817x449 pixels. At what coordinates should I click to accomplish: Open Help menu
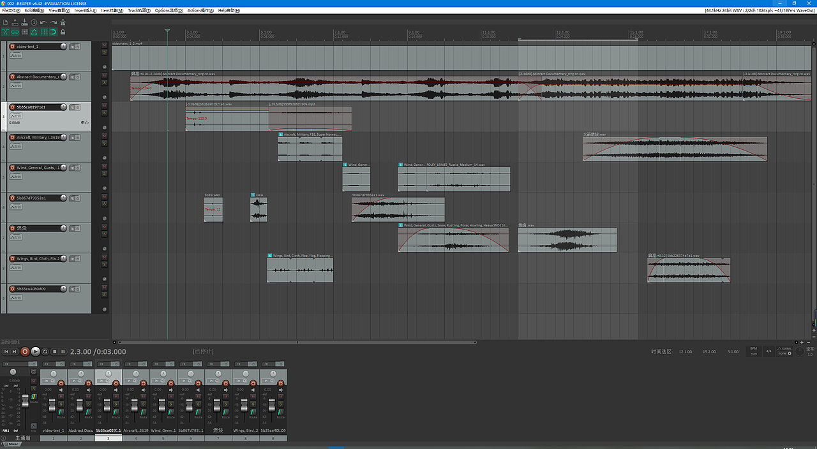click(228, 11)
